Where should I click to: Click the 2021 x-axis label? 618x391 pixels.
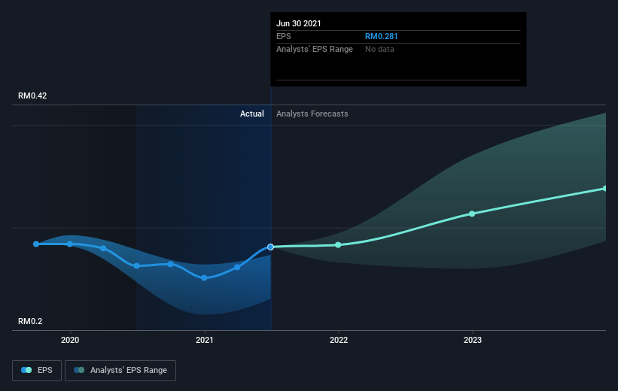tap(204, 340)
